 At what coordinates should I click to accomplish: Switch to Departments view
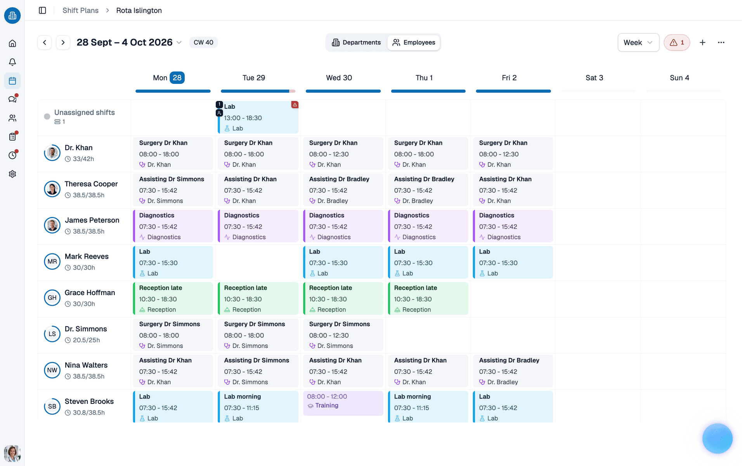click(356, 42)
